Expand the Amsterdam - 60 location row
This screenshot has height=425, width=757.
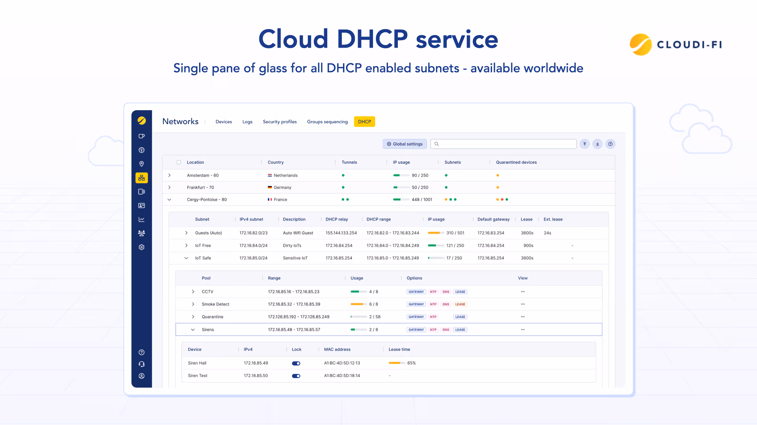pos(170,176)
